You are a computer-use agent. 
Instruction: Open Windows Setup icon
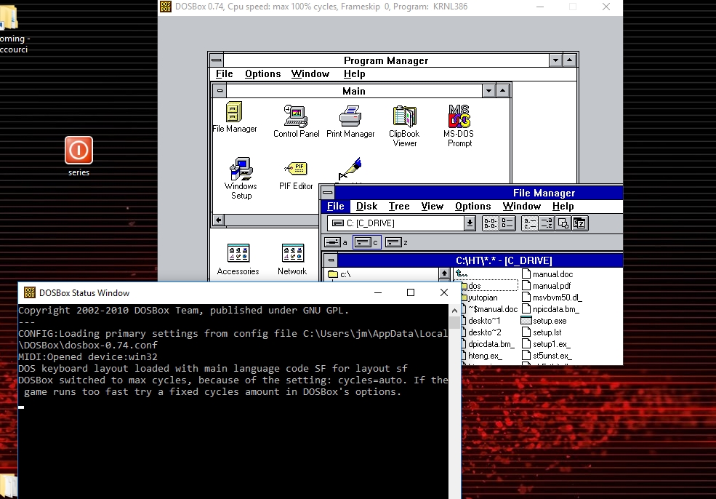point(241,169)
